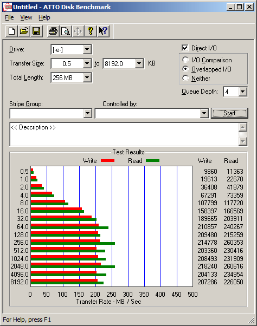Open the File menu
This screenshot has width=257, height=326.
(x=9, y=17)
